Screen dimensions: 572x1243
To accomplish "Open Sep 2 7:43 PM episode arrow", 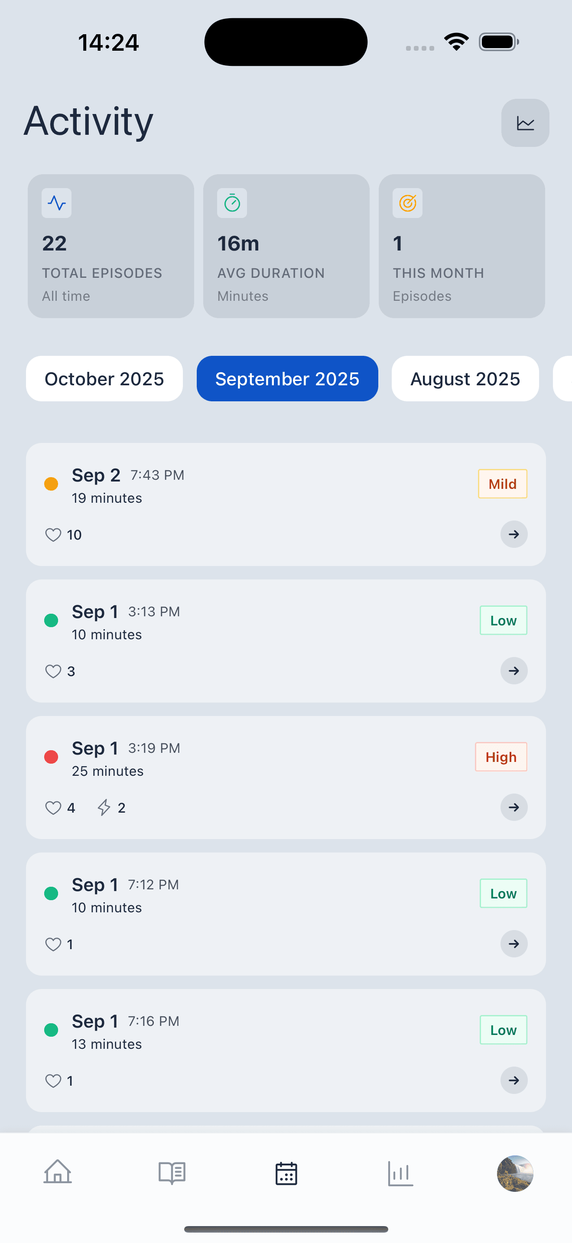I will pyautogui.click(x=513, y=534).
